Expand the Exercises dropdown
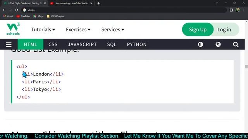The width and height of the screenshot is (248, 139). coord(78,29)
